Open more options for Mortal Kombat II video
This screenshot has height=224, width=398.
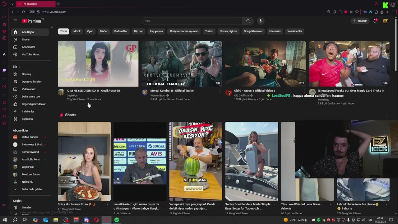[221, 91]
